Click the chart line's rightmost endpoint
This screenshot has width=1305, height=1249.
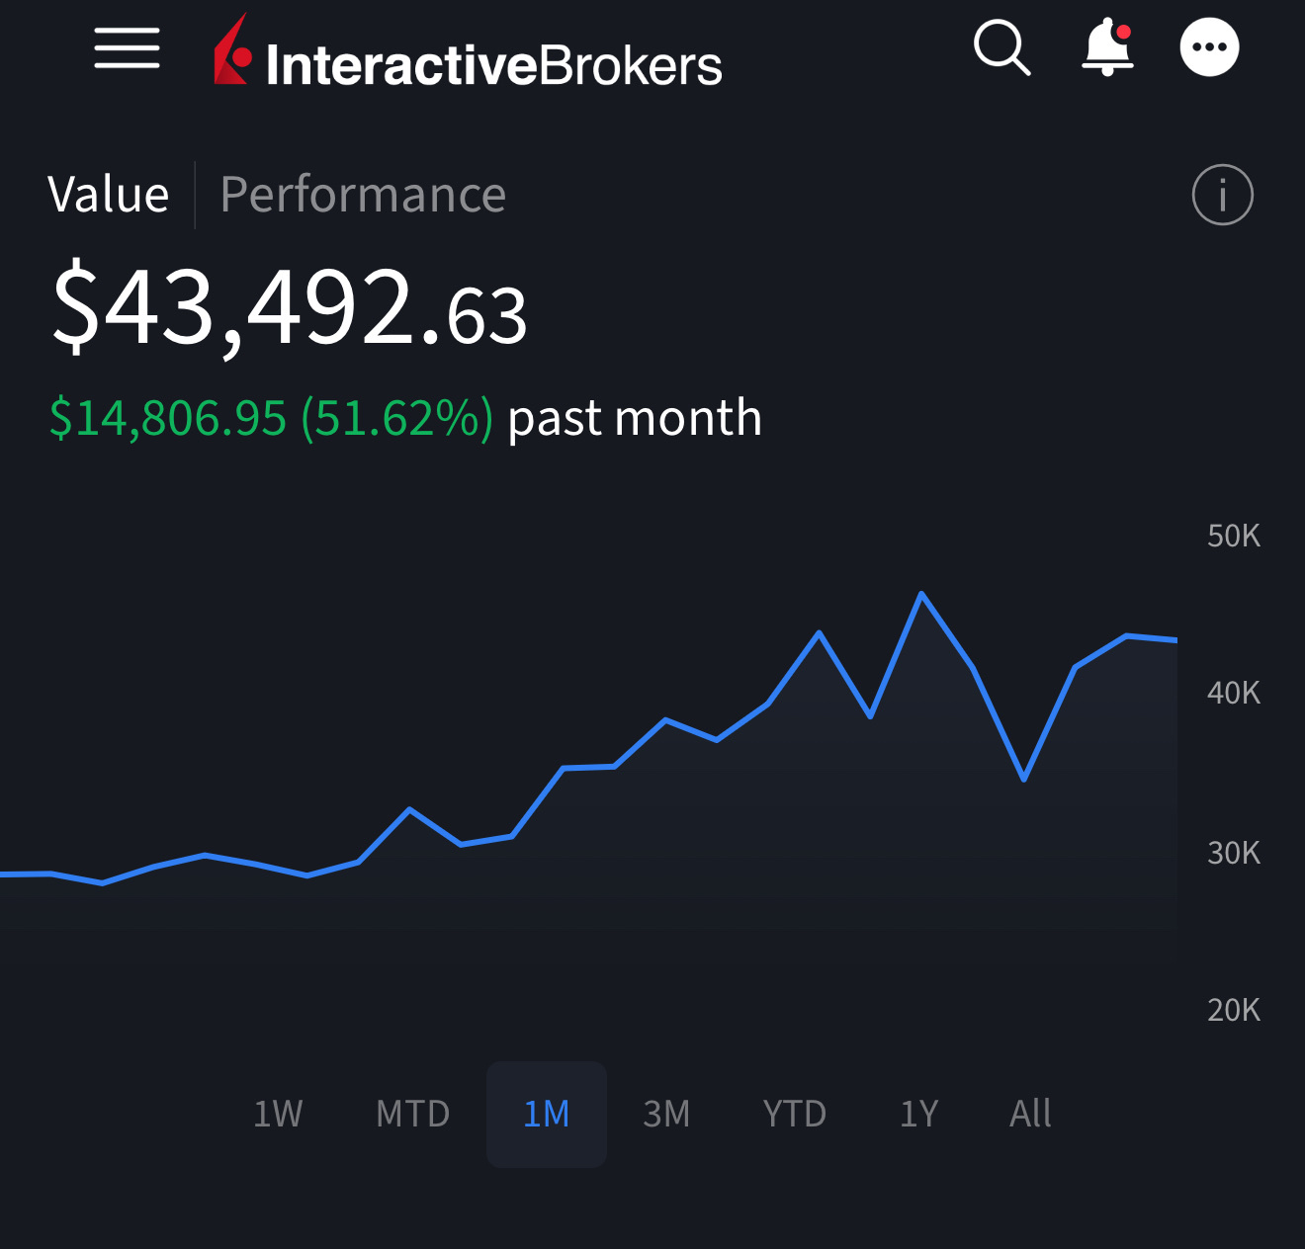click(1175, 640)
